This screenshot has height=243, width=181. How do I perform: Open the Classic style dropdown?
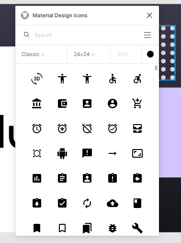point(33,54)
